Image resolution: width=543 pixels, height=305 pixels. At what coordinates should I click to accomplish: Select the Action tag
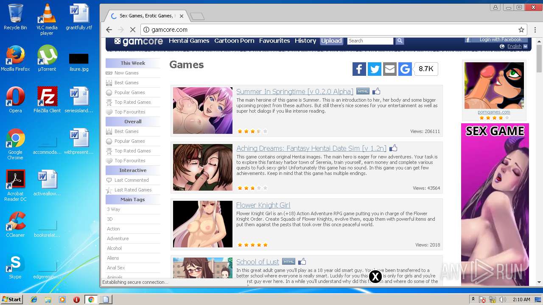click(113, 229)
